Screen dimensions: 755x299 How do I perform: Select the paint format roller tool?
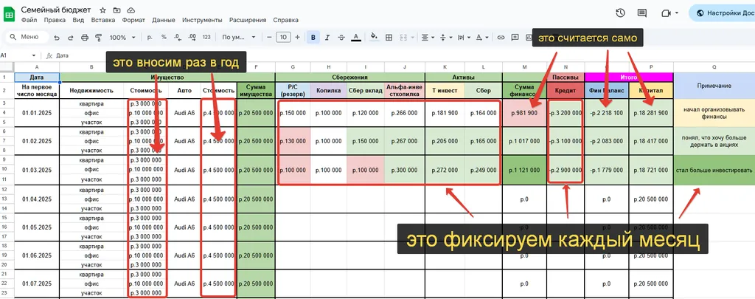[97, 38]
